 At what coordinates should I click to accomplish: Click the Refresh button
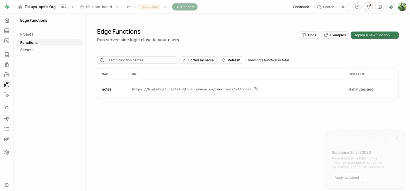coord(231,60)
